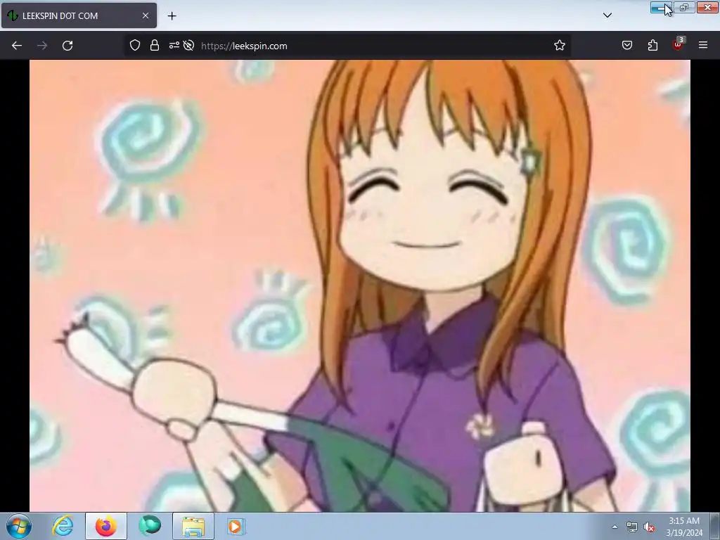The image size is (720, 540).
Task: Open Windows Explorer folder on taskbar
Action: pos(193,526)
